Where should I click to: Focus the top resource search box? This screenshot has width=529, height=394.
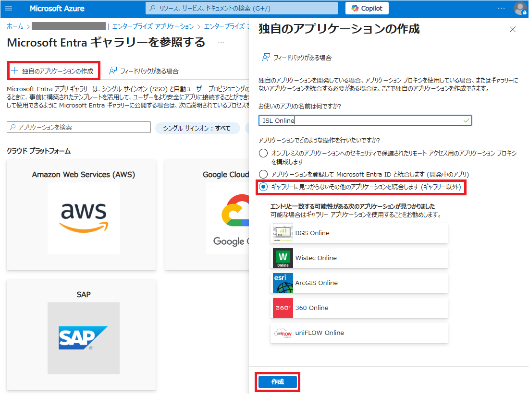click(x=242, y=9)
